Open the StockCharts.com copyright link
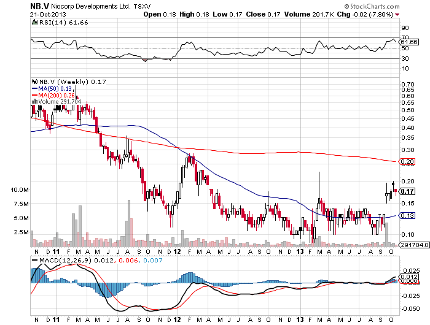430x325 pixels. 372,6
